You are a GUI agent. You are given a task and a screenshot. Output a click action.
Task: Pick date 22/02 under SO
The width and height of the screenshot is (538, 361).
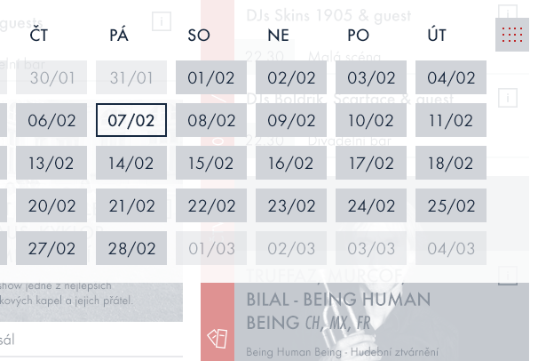210,205
